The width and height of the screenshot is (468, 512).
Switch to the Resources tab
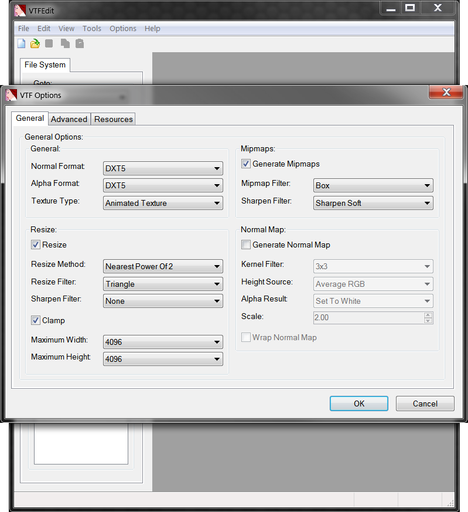click(113, 119)
